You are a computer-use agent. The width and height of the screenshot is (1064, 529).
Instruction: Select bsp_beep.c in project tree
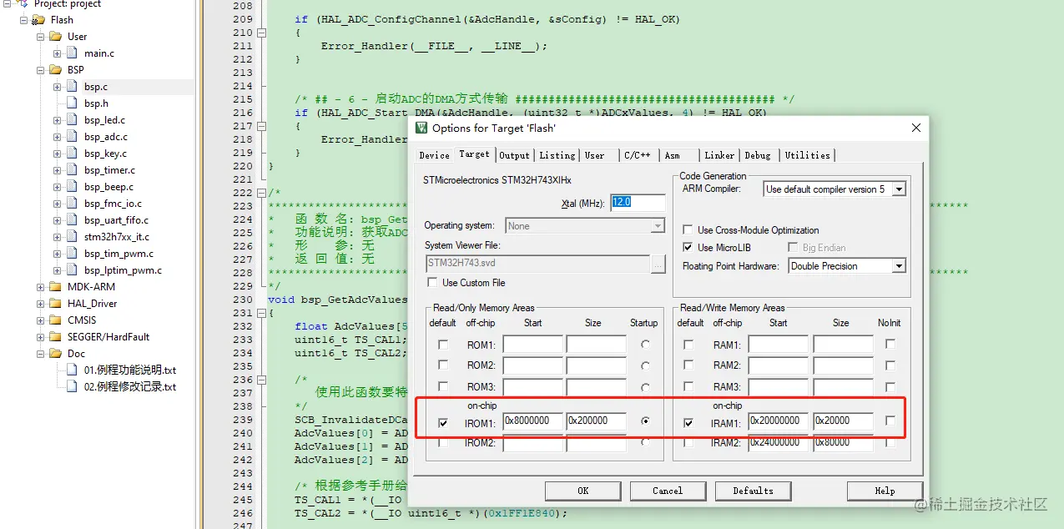point(108,187)
